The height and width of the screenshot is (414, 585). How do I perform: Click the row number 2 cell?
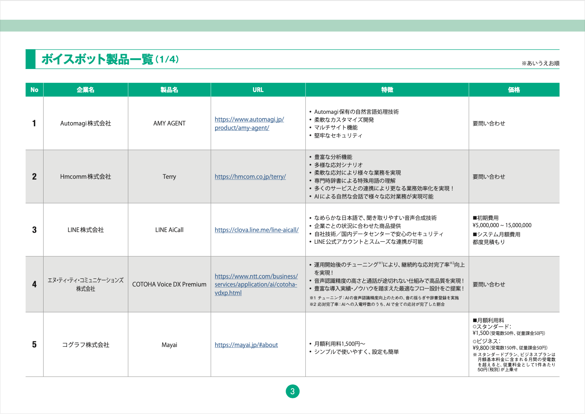click(x=34, y=177)
